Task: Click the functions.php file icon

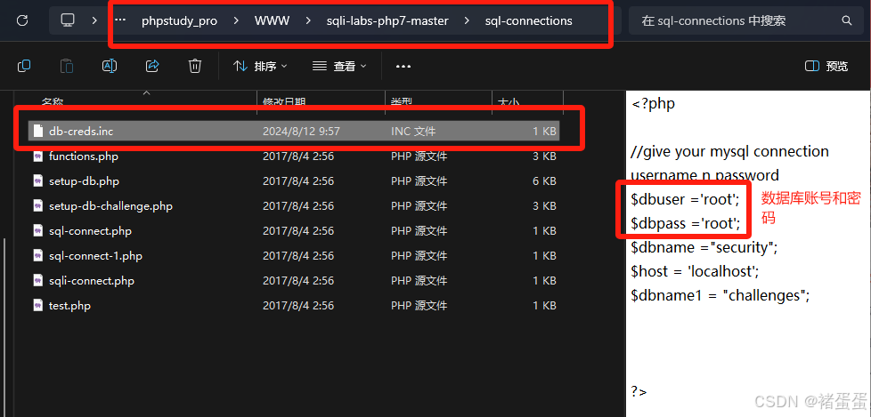Action: 37,156
